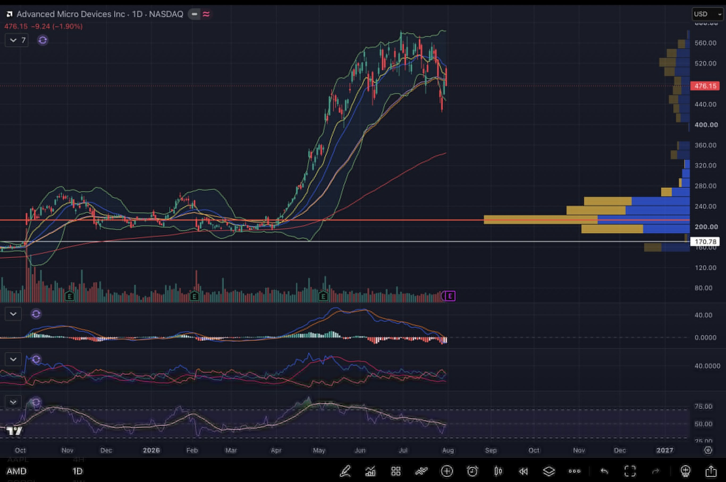Click the 0.0000 MACD axis label
Viewport: 726px width, 482px height.
[706, 337]
